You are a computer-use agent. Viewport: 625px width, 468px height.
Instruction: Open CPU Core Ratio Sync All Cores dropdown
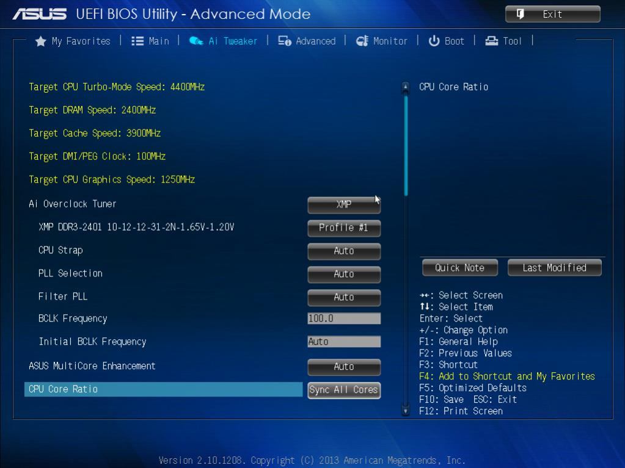tap(344, 390)
